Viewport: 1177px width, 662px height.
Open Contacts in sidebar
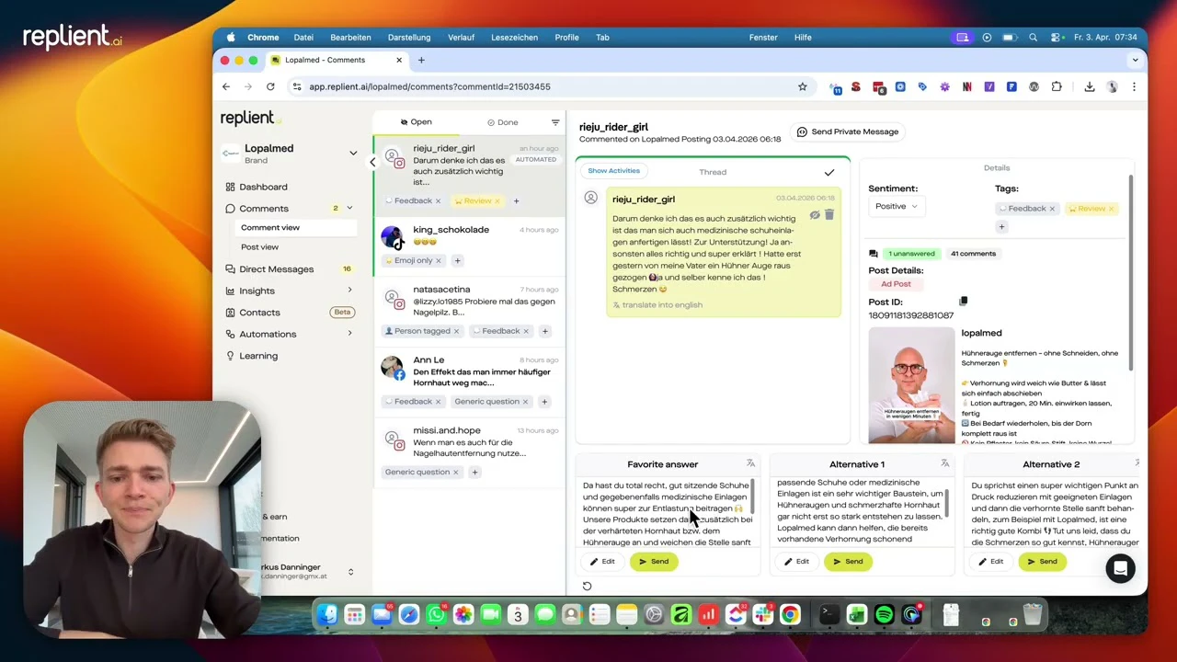(x=259, y=313)
